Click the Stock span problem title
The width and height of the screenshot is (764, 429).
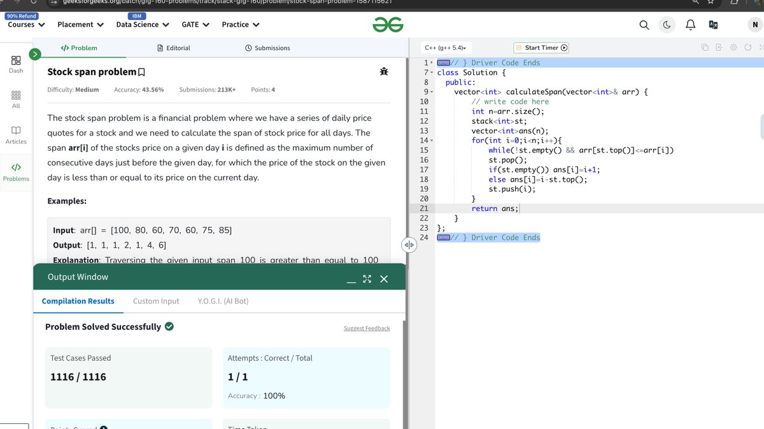pyautogui.click(x=92, y=72)
